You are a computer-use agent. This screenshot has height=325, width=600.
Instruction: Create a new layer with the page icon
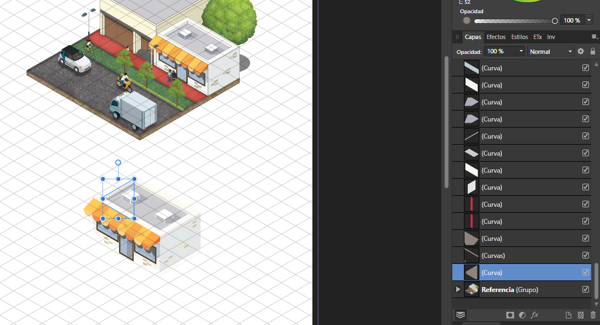pyautogui.click(x=569, y=315)
